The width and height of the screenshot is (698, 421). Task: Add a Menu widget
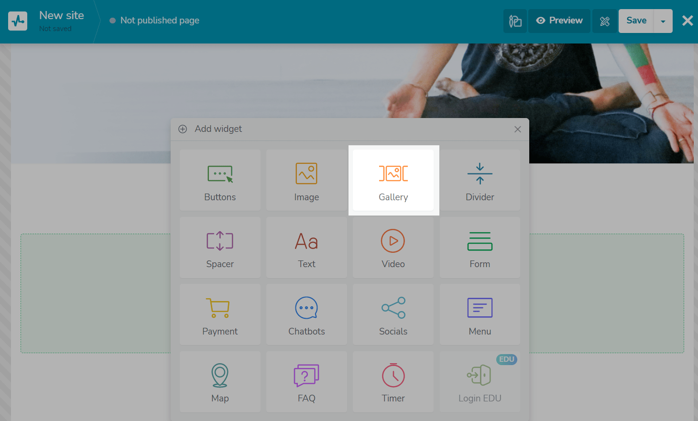pos(480,314)
